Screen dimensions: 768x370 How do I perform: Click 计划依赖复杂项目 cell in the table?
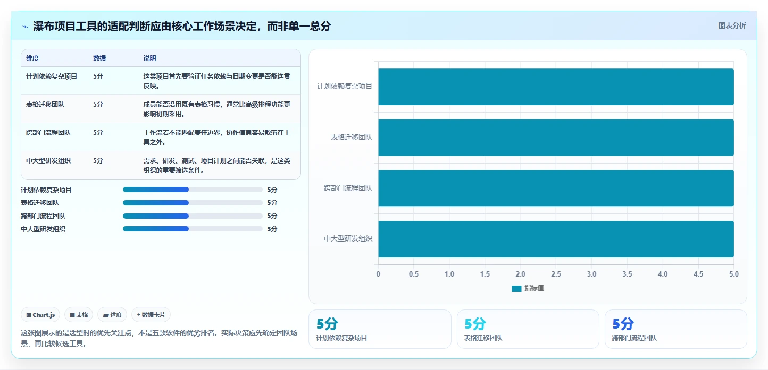[52, 76]
